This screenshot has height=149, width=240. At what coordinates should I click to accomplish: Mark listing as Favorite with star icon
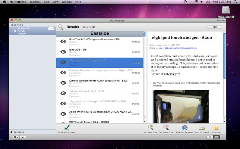216,128
